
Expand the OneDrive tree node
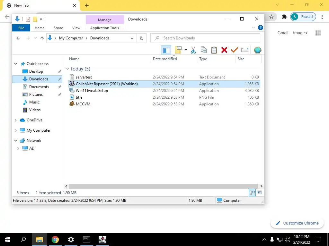(15, 120)
